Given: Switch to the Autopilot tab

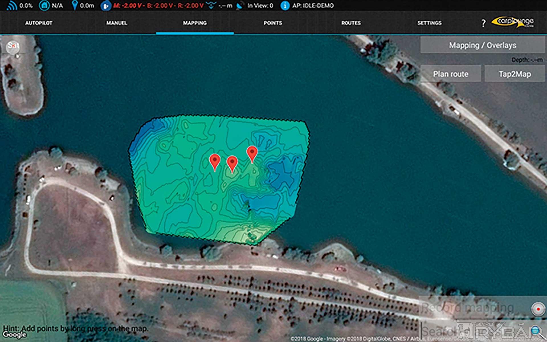Looking at the screenshot, I should tap(39, 23).
